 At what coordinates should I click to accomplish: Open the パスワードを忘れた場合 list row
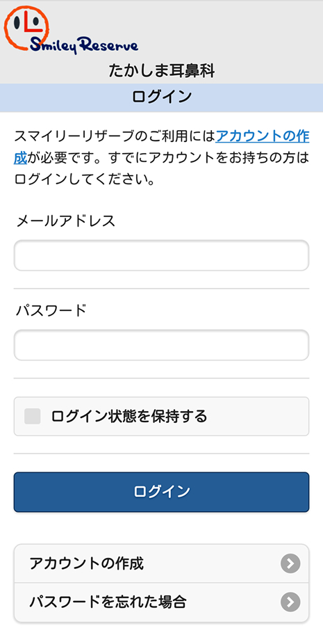[161, 602]
